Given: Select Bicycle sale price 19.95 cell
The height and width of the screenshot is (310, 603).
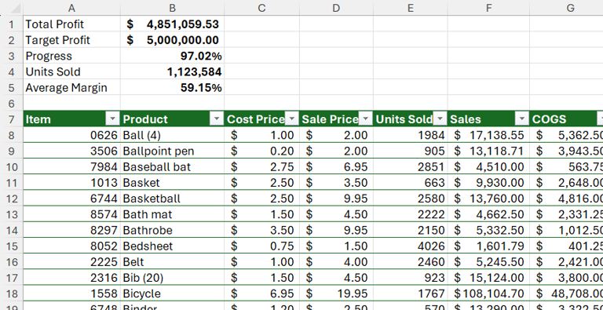Looking at the screenshot, I should tap(336, 294).
